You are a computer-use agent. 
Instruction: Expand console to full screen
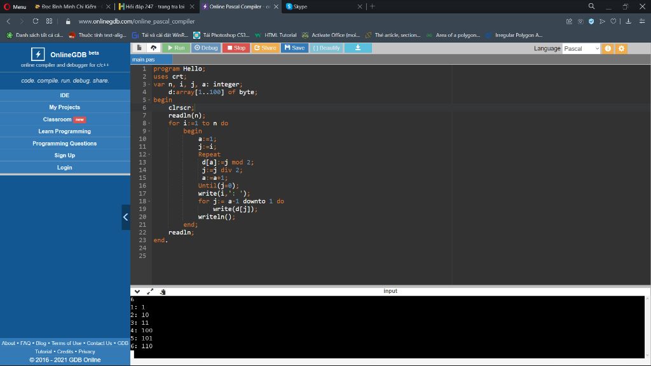pyautogui.click(x=150, y=291)
